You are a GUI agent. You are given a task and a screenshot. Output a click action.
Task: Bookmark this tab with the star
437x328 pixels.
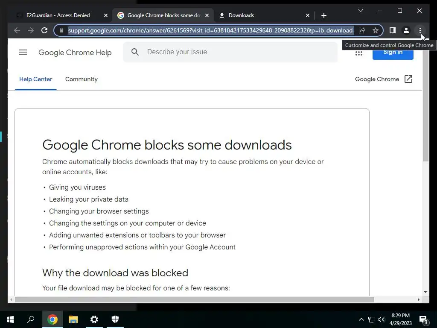pos(376,30)
